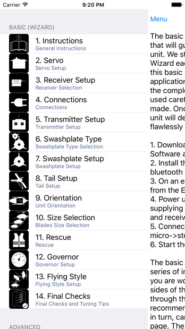The height and width of the screenshot is (329, 185).
Task: Tap the Governor gauge icon
Action: (19, 260)
